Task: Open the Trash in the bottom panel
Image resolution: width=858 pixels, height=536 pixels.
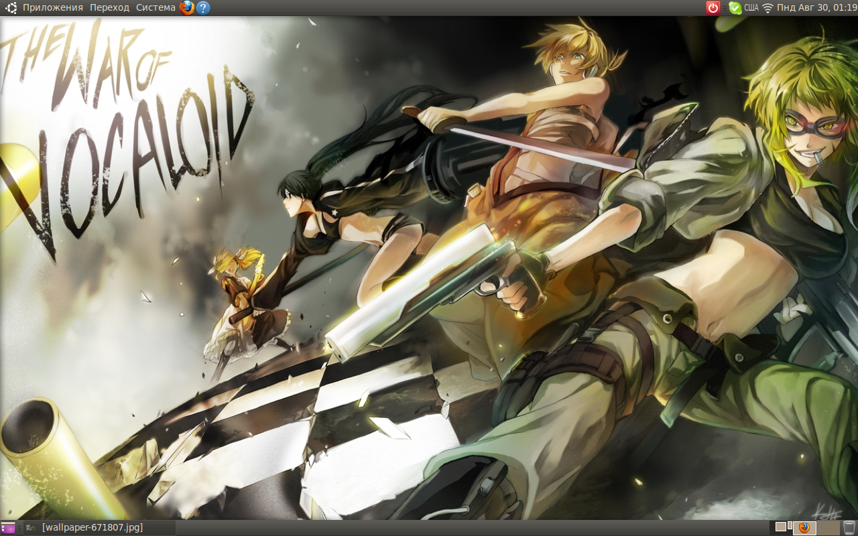Action: (x=849, y=527)
